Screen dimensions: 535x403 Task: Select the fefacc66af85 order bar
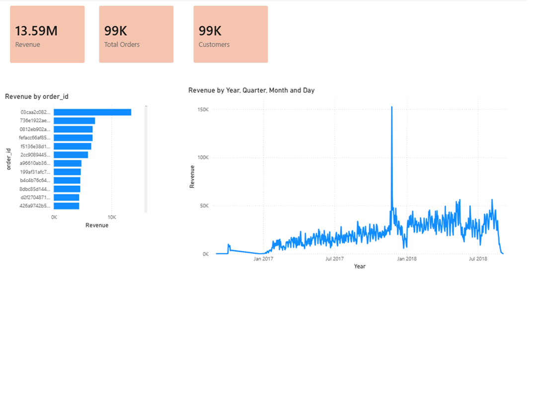tap(73, 138)
